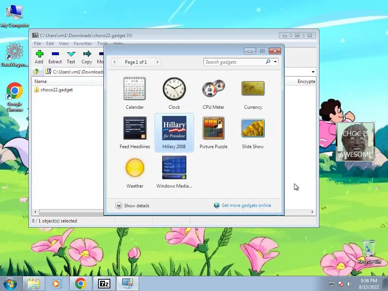Go up one folder level in 7-Zip
This screenshot has height=291, width=388.
[x=36, y=72]
